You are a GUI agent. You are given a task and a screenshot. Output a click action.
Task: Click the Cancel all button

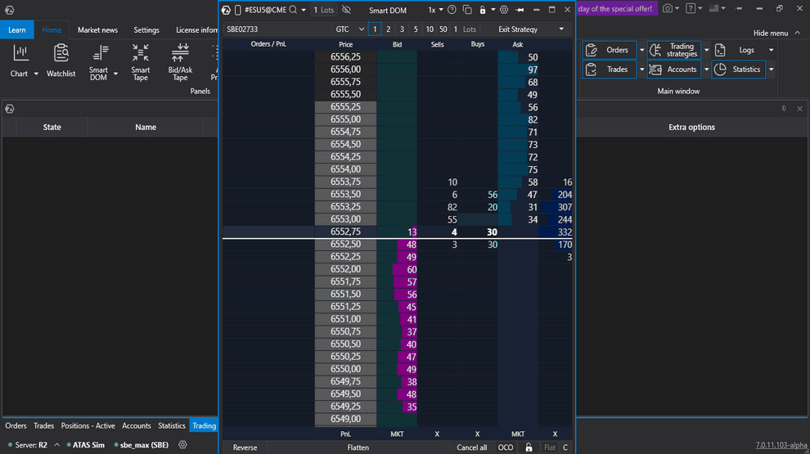[x=472, y=447]
